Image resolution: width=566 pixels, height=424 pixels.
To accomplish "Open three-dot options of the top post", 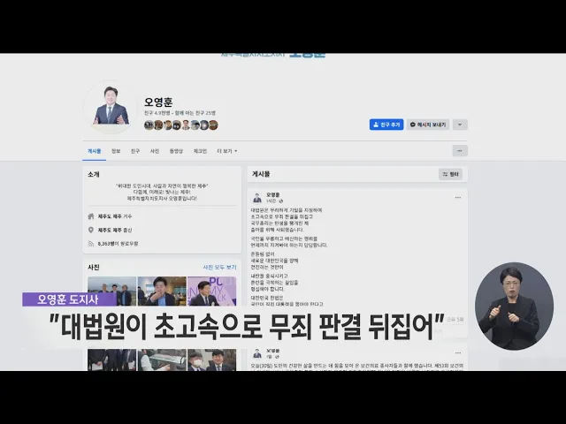I will click(458, 198).
